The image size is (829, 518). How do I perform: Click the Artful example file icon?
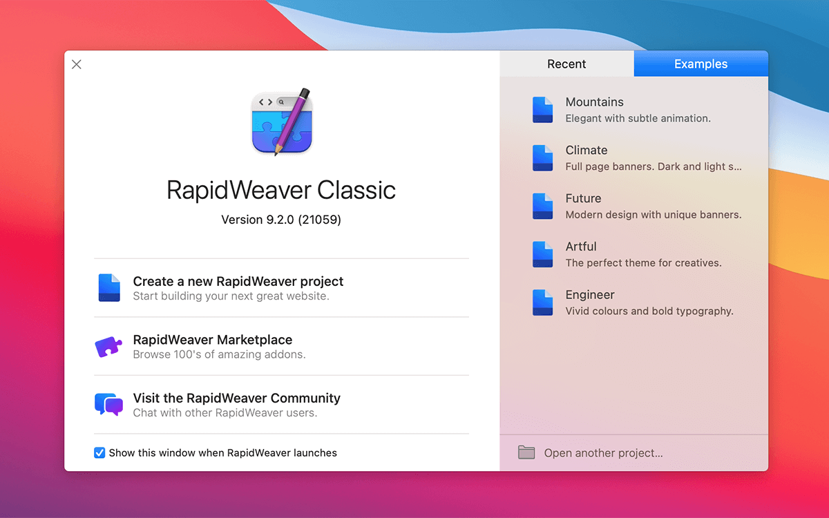pos(542,254)
